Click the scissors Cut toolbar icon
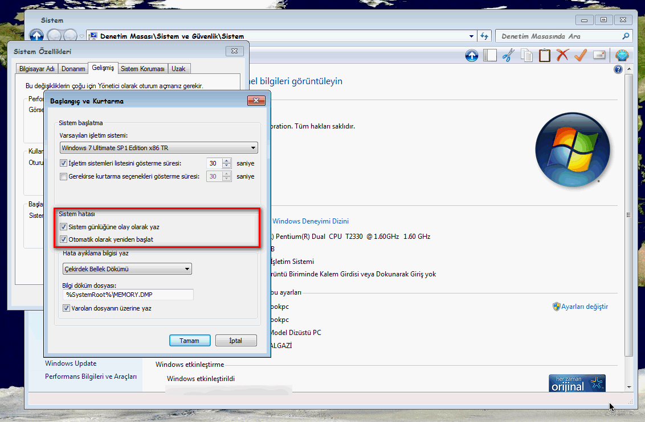 tap(508, 55)
